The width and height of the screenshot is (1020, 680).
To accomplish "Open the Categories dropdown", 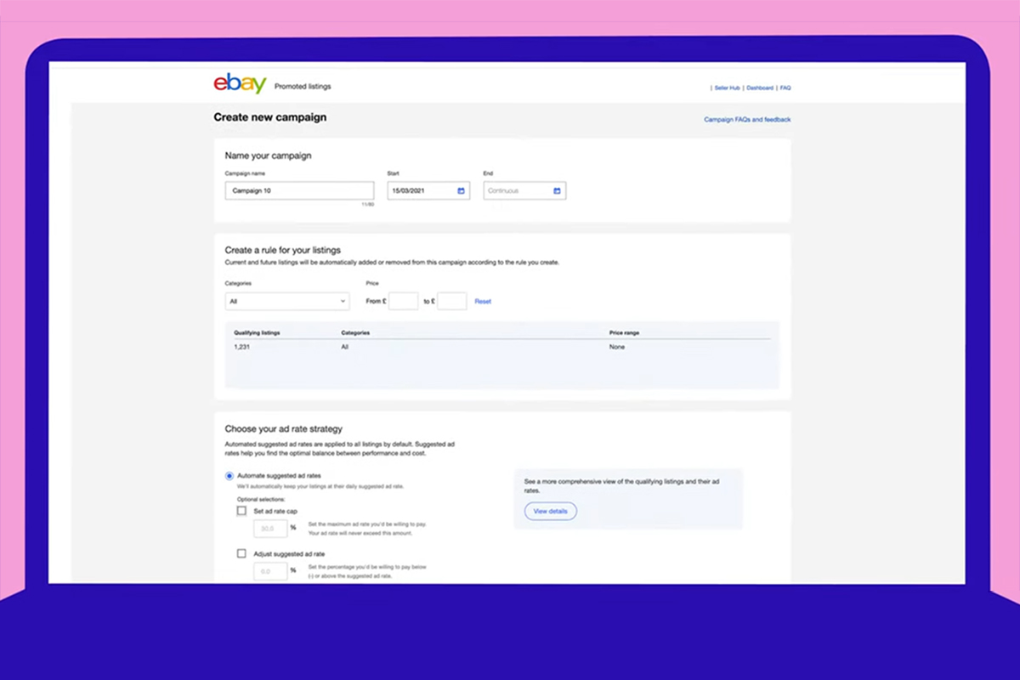I will click(286, 301).
